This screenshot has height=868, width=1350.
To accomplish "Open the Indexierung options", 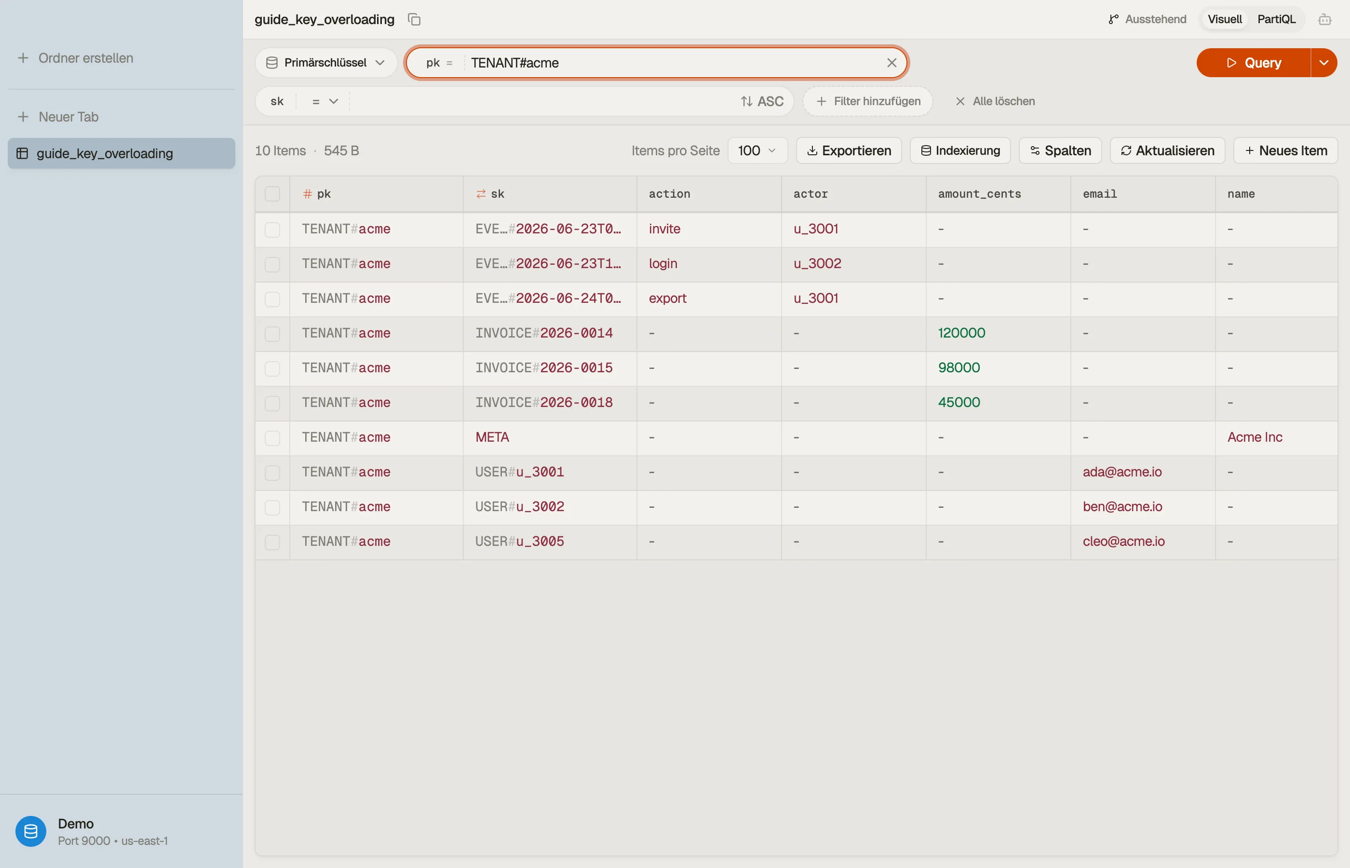I will (960, 150).
